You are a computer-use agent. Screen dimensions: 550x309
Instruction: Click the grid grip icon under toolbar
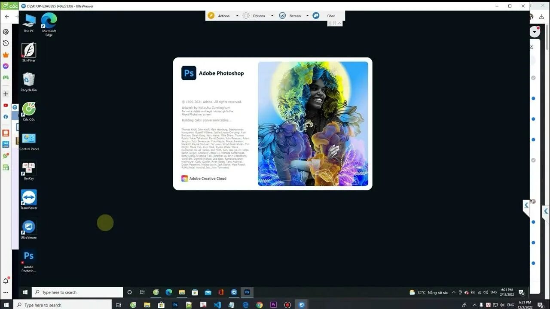(x=330, y=24)
